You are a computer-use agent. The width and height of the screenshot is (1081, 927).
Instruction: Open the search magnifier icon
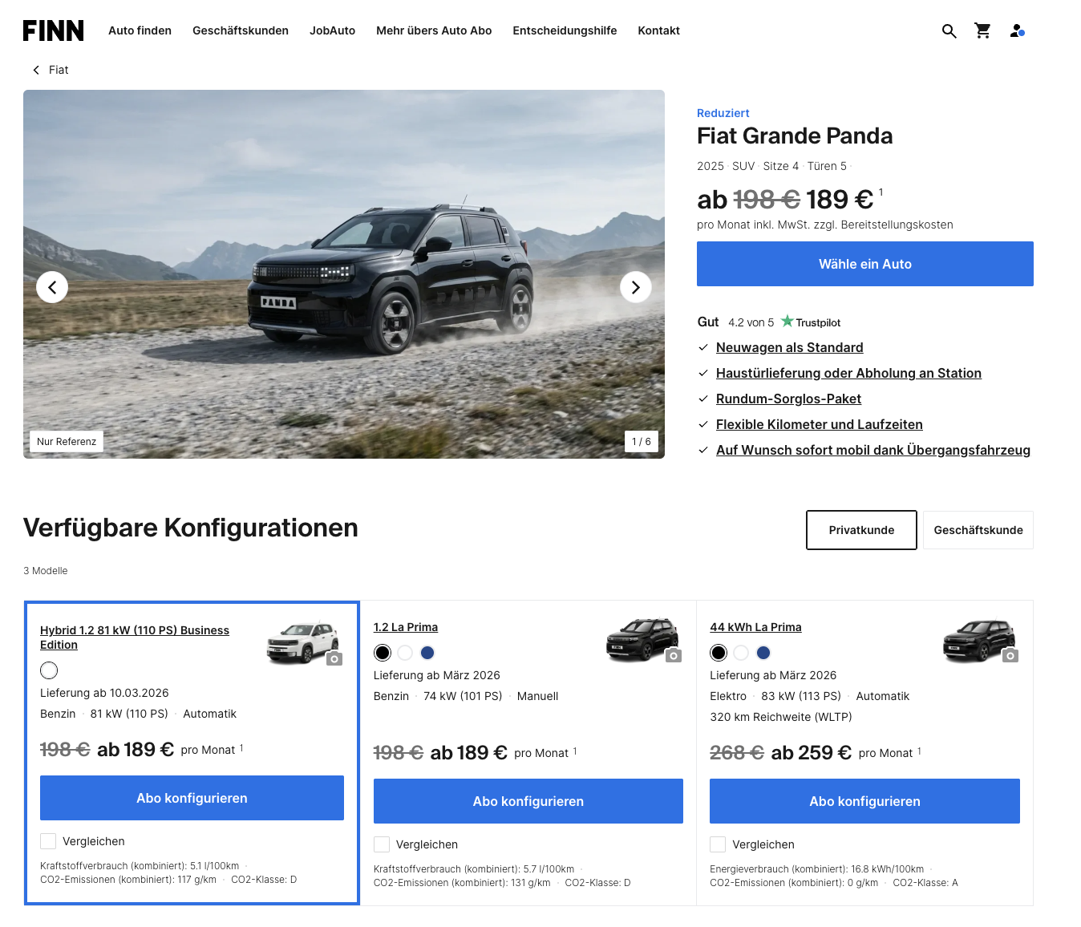click(949, 31)
